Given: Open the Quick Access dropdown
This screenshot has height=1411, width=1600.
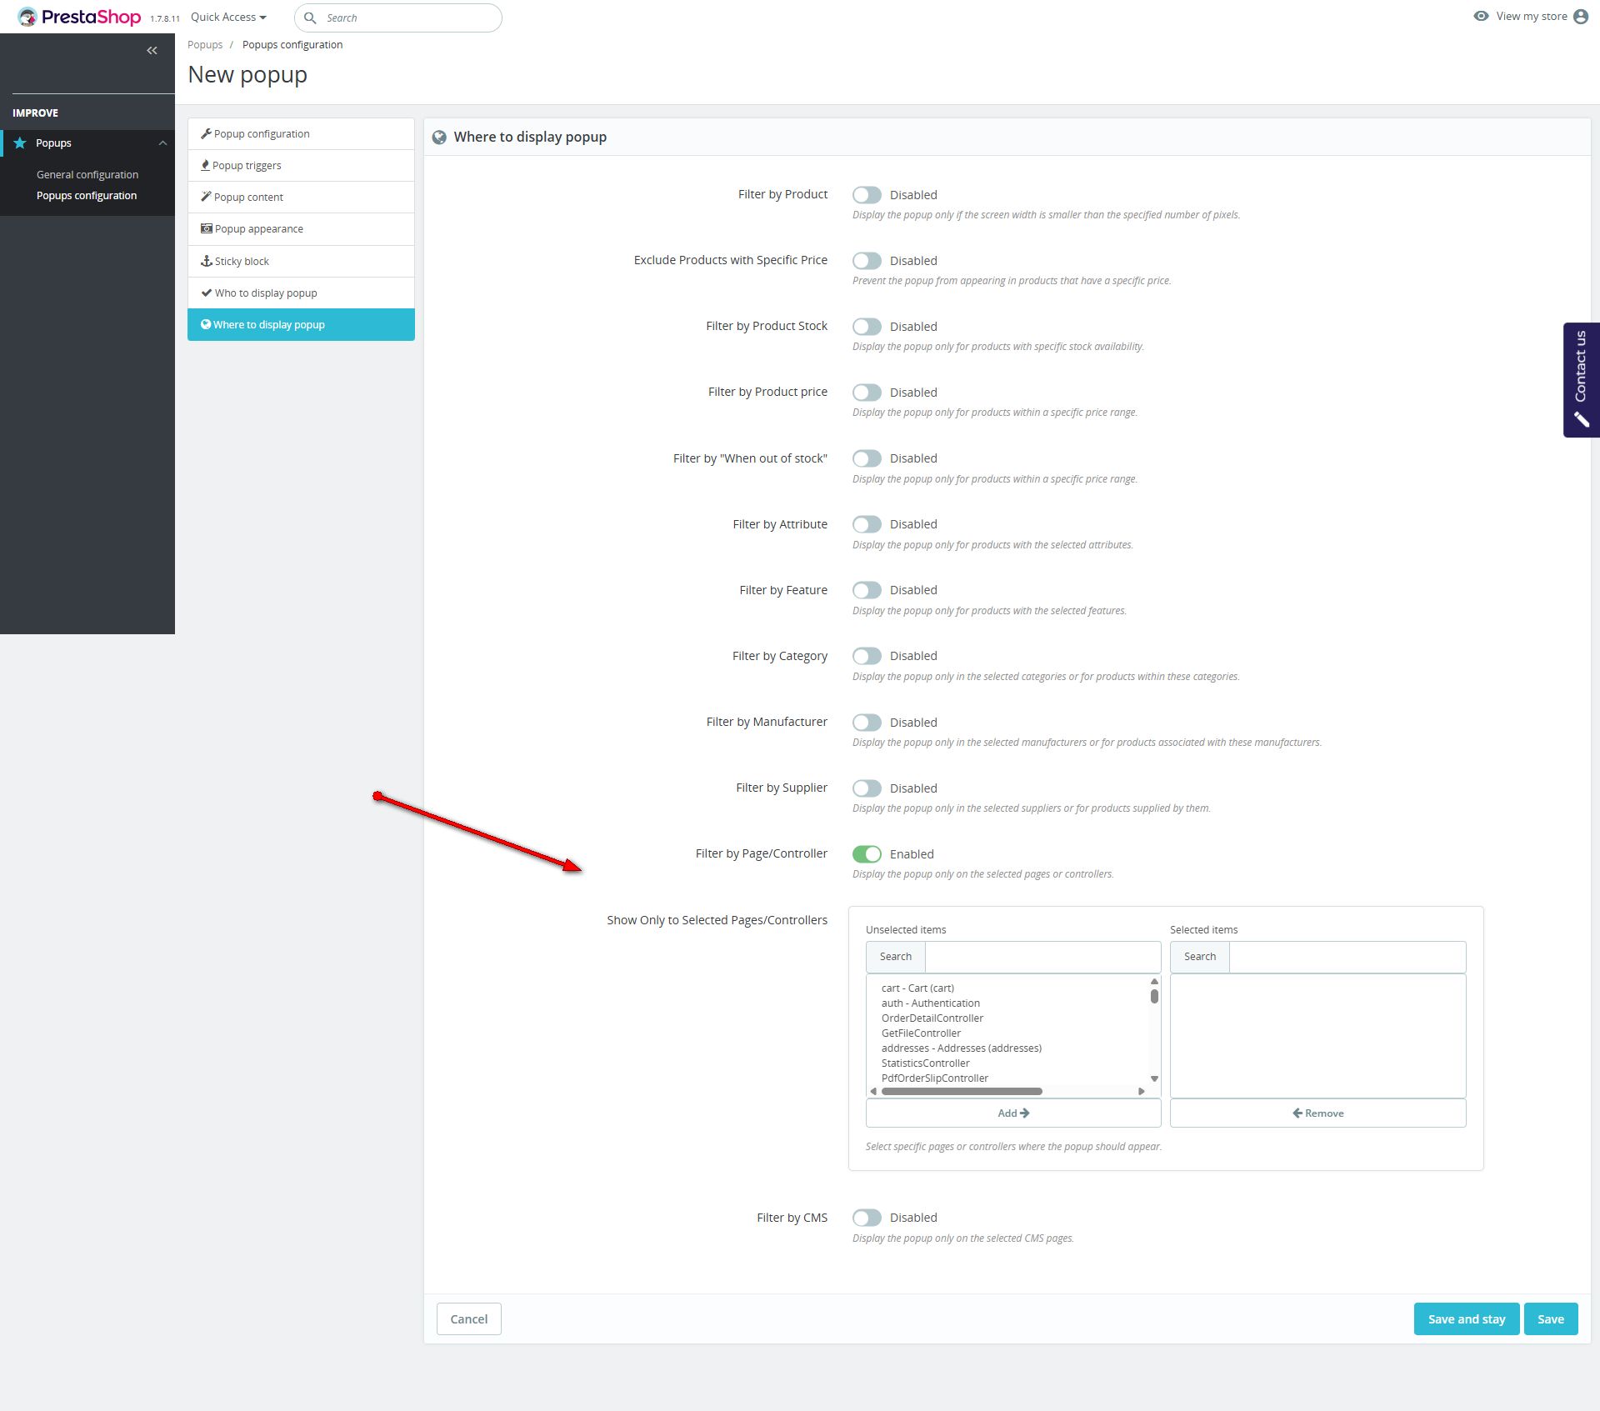Looking at the screenshot, I should tap(228, 18).
